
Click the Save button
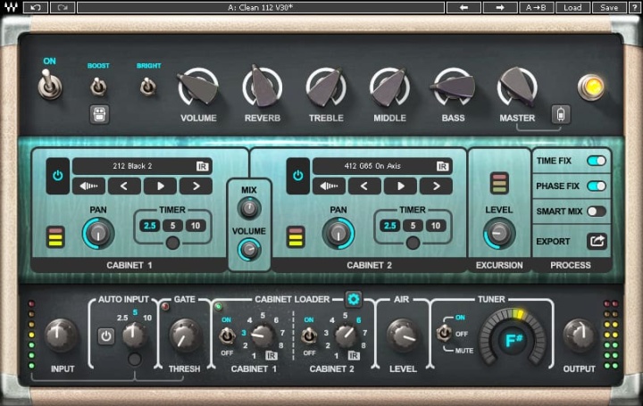[609, 7]
